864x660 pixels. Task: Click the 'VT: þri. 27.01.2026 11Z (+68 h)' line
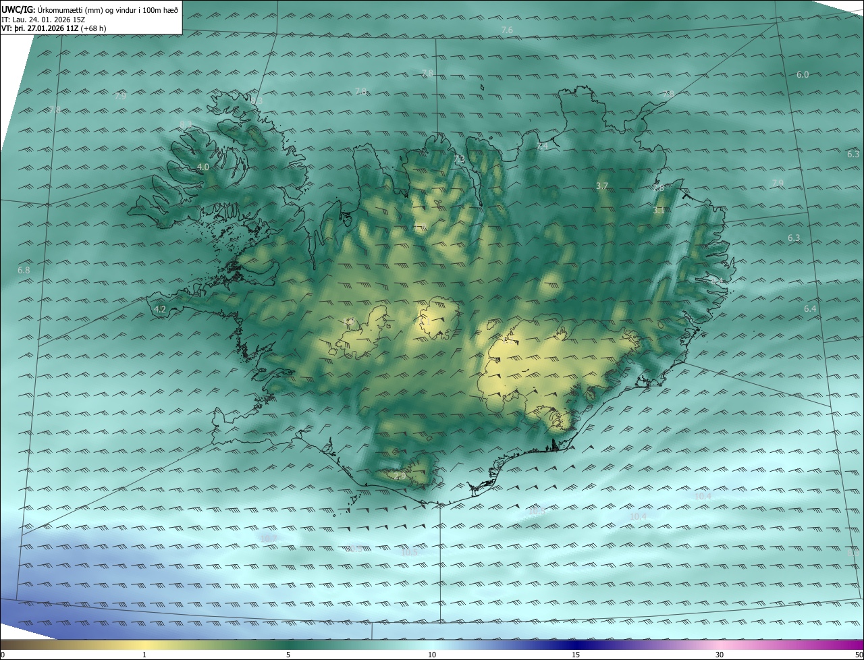tap(54, 28)
